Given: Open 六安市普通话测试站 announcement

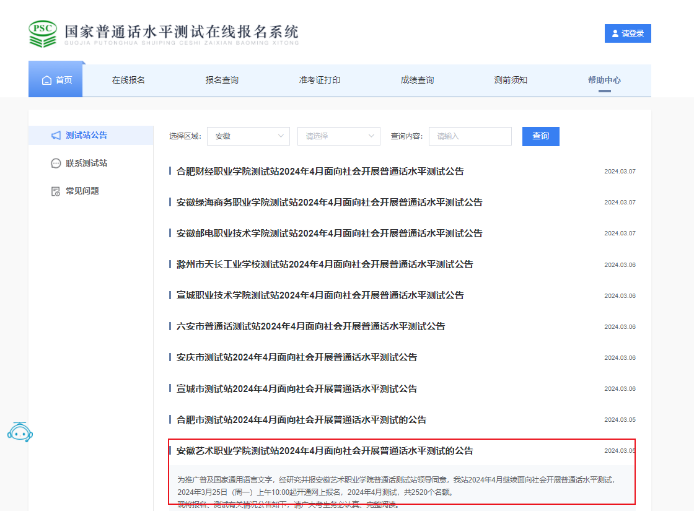Looking at the screenshot, I should [x=310, y=326].
